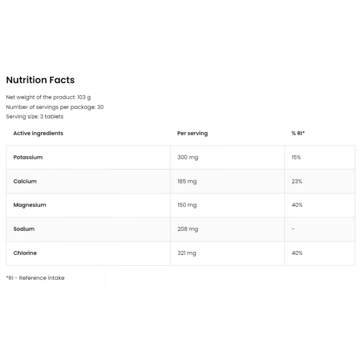360x360 pixels.
Task: Select the Chlorine ingredient cell
Action: coord(88,253)
